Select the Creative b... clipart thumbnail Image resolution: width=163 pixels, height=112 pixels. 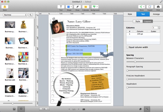point(10,89)
